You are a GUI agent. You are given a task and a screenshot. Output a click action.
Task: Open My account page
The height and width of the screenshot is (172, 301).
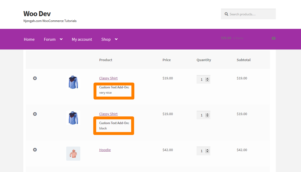[x=82, y=39]
